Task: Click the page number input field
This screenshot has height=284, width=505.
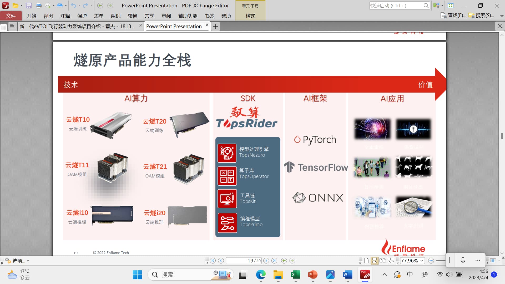Action: point(244,261)
